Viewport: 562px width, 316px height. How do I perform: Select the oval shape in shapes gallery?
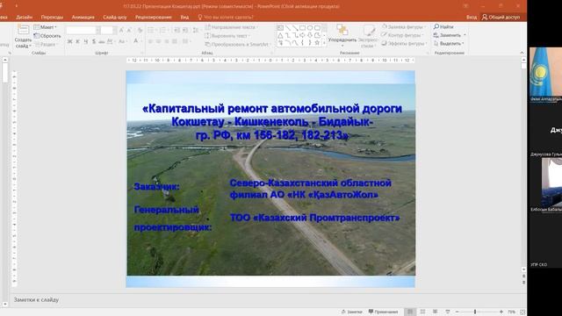pos(310,27)
